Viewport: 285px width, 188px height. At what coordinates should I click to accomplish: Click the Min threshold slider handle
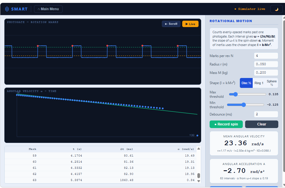(x=244, y=105)
